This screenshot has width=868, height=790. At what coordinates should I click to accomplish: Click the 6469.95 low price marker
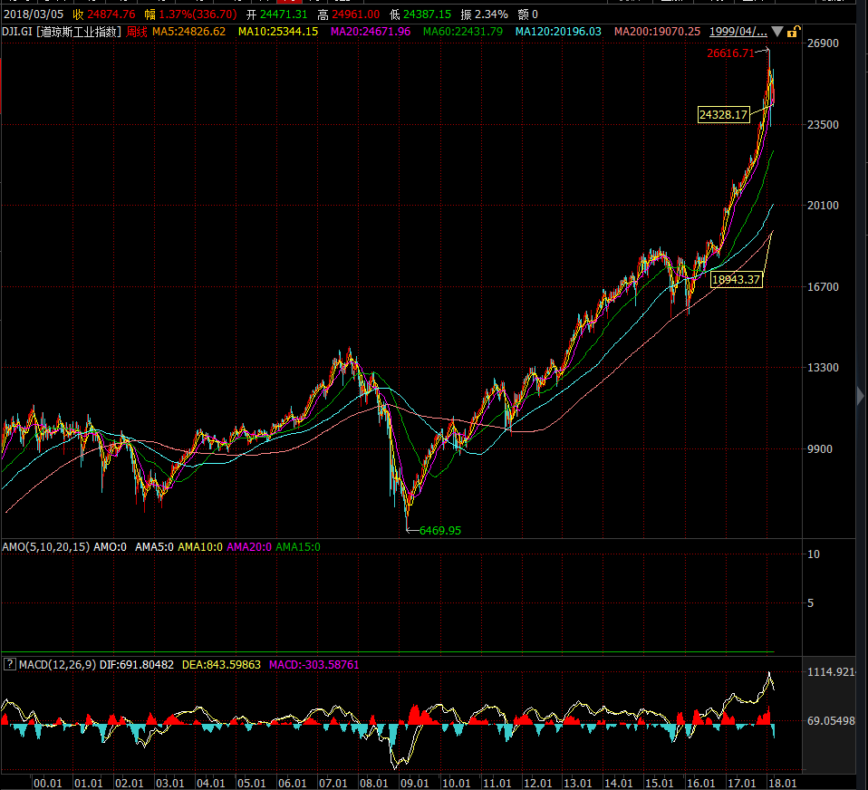[x=440, y=531]
